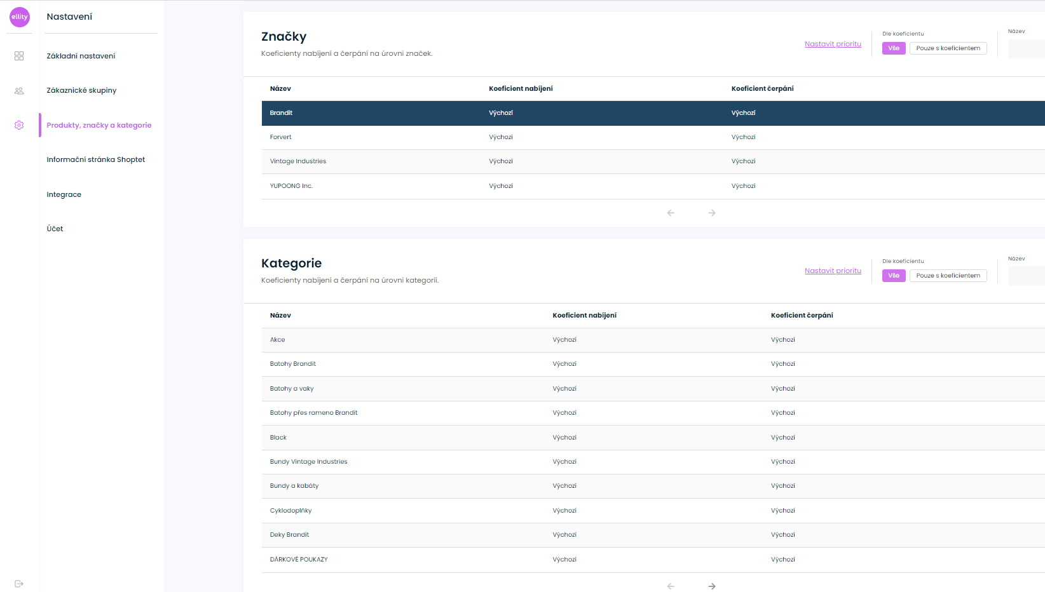Open the DÁRKOVÉ POUKAZY category row

[653, 560]
